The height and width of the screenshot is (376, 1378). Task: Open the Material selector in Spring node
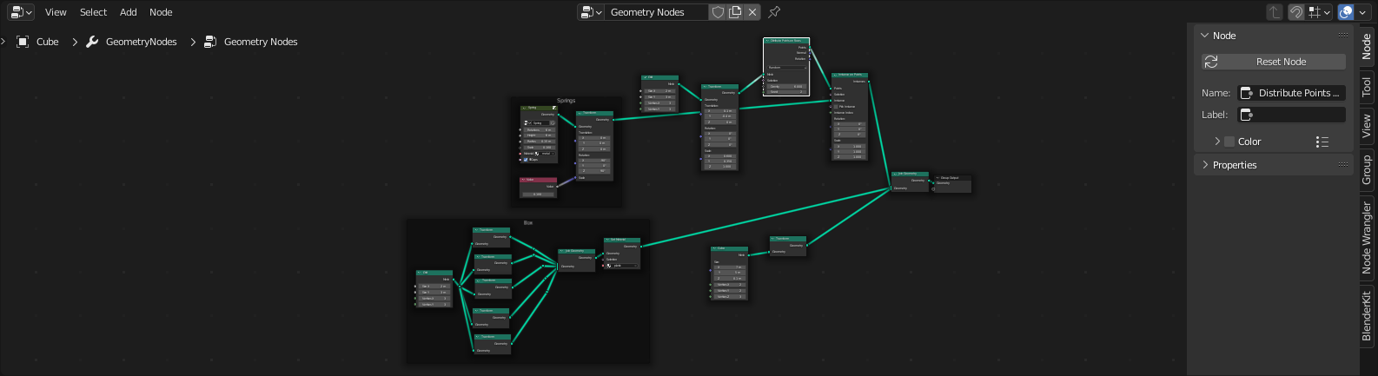click(546, 154)
